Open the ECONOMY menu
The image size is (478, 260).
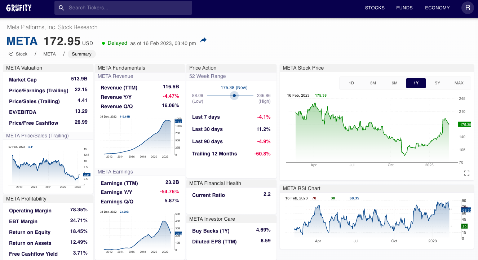click(437, 8)
